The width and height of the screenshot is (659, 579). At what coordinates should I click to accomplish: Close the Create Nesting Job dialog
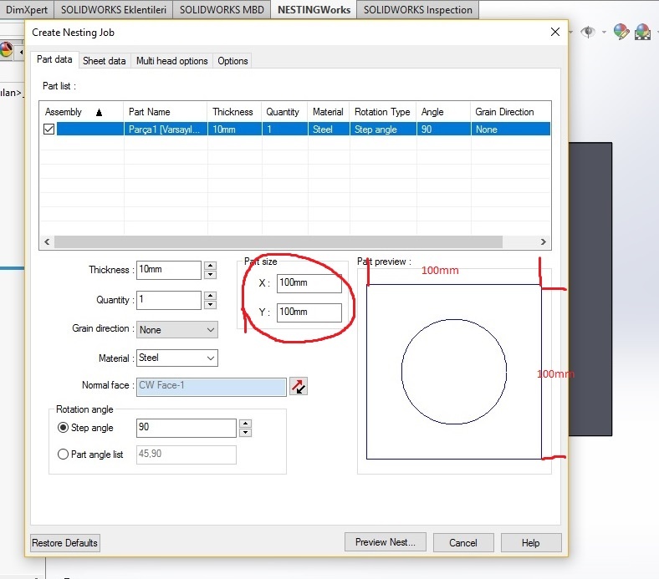[x=554, y=32]
